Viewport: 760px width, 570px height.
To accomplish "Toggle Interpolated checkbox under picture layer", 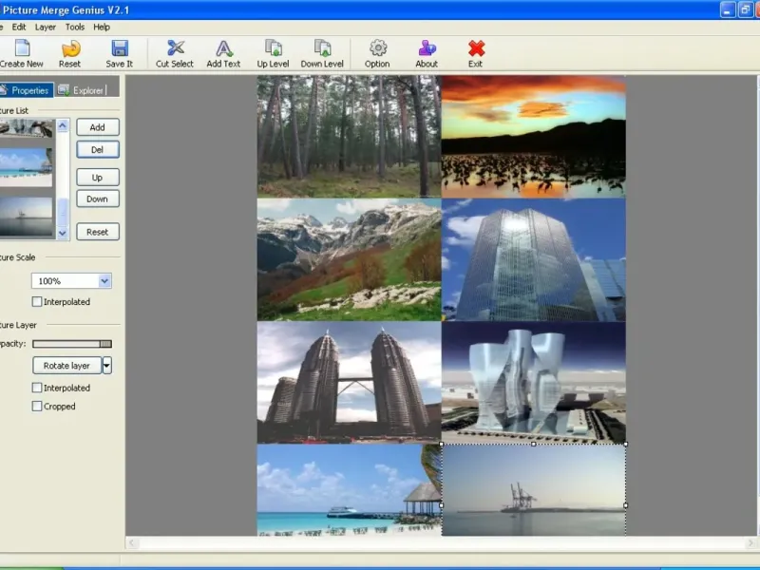I will click(x=37, y=388).
